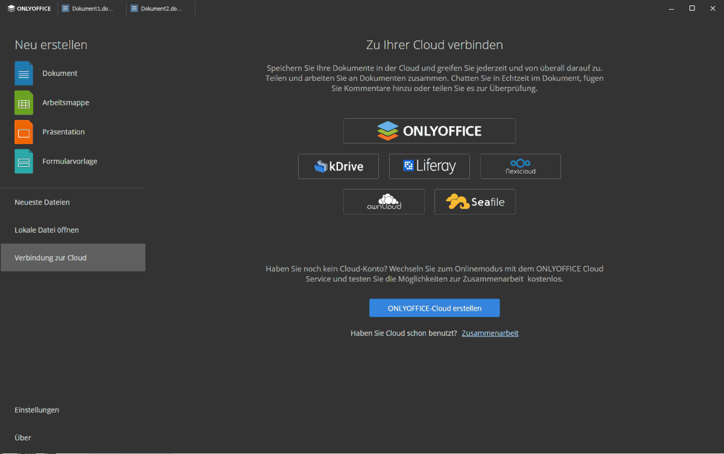Close the ONLYOFFICE window
The height and width of the screenshot is (454, 724).
tap(713, 8)
